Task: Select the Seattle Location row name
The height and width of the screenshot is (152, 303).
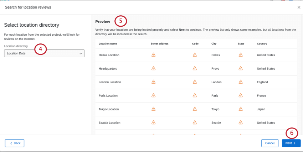Action: [x=110, y=123]
